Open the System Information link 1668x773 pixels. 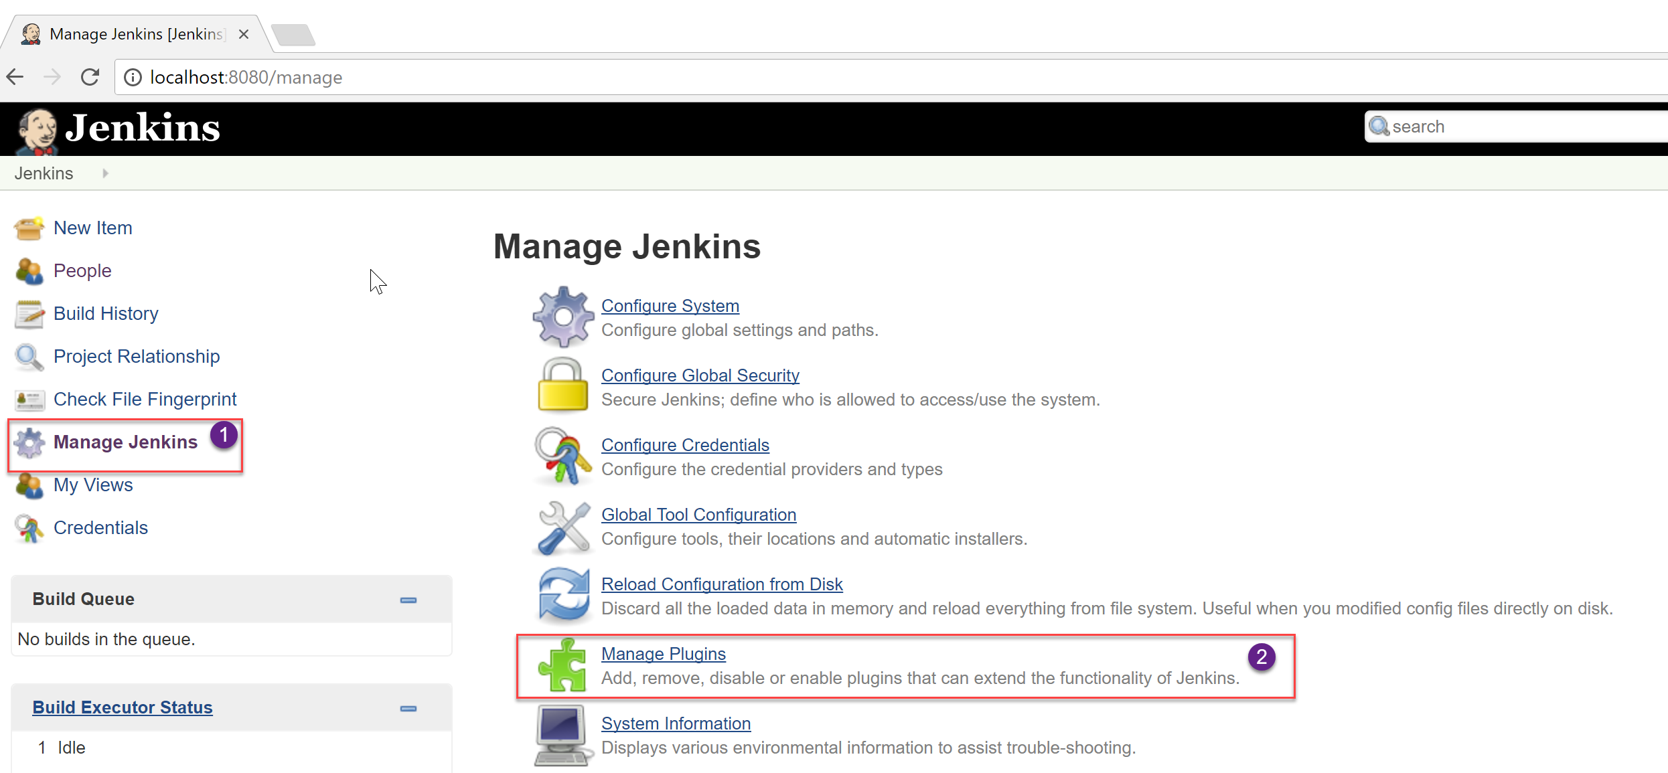pos(676,723)
